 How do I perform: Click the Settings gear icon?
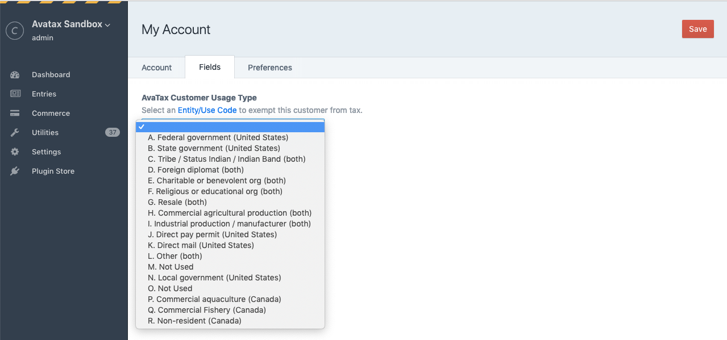click(15, 152)
